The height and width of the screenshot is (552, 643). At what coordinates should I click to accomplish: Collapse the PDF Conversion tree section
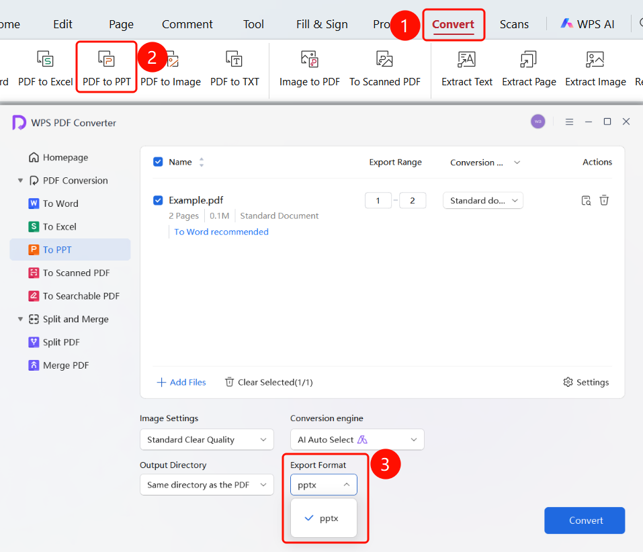pos(20,181)
